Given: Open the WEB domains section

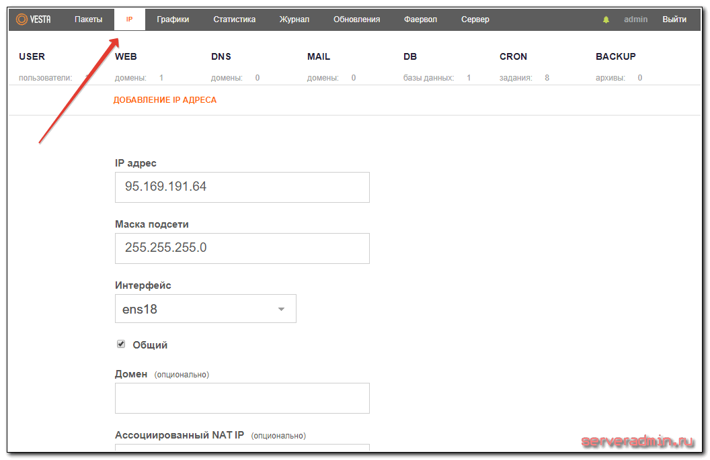Looking at the screenshot, I should click(126, 56).
